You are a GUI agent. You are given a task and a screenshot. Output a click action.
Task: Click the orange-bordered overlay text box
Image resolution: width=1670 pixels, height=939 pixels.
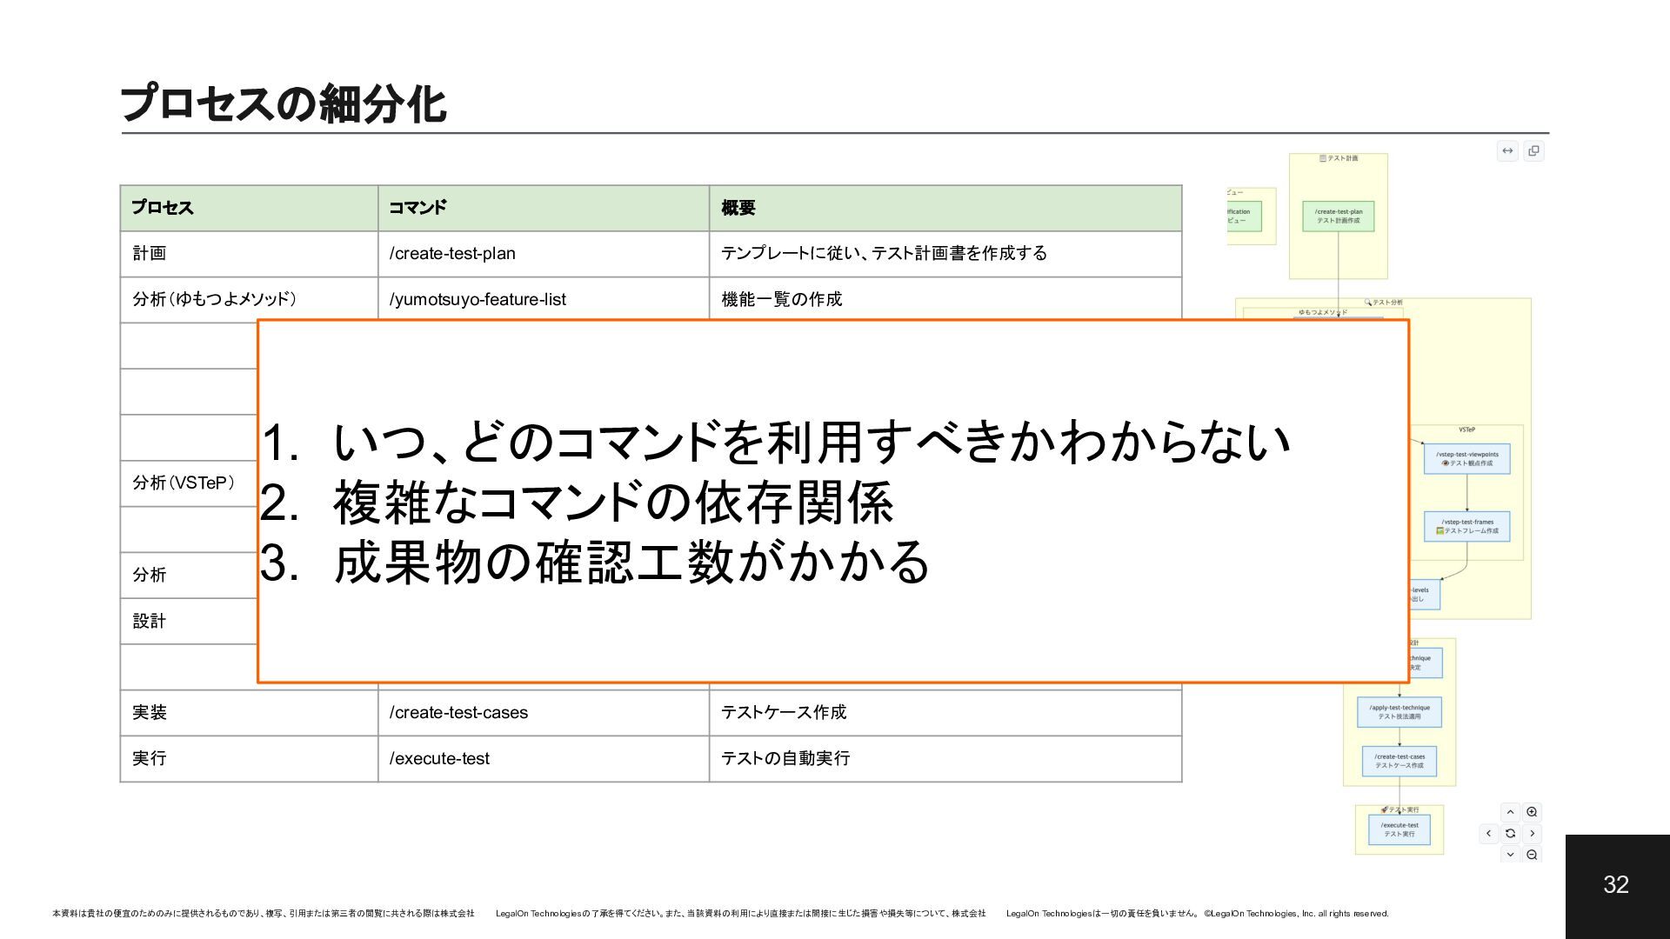pos(832,502)
